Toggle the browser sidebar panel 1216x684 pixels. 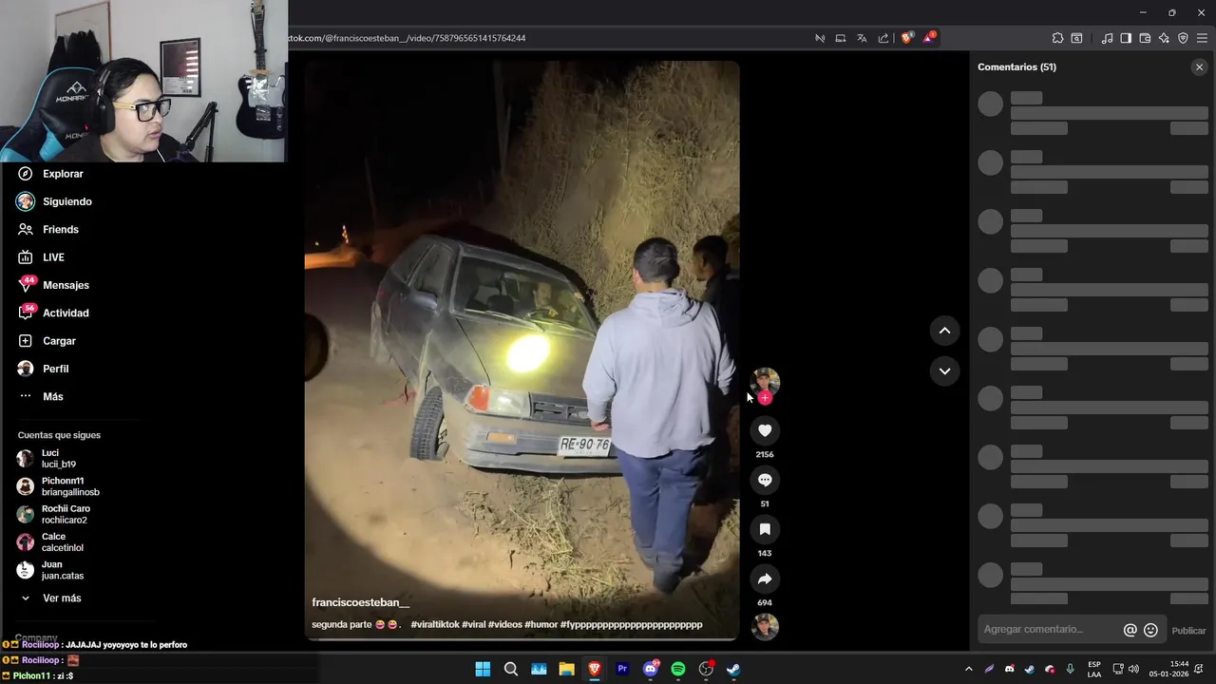1126,38
